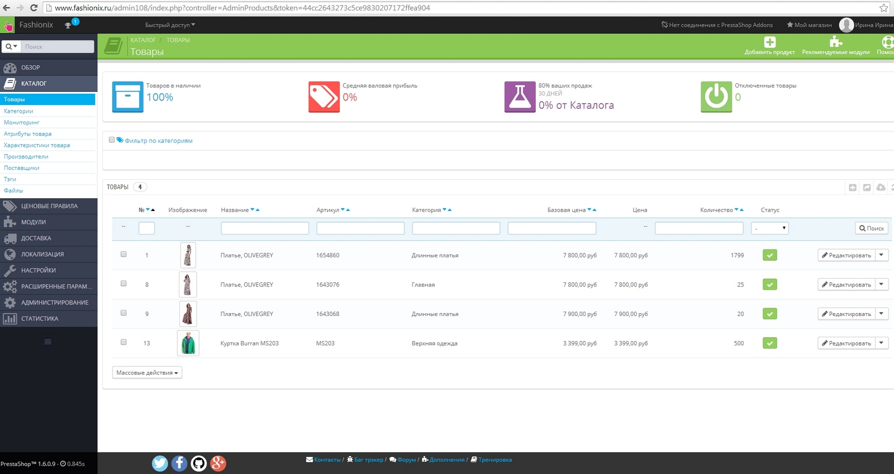894x474 pixels.
Task: Click Редактировать for Куртка Burran MS203
Action: coord(847,343)
